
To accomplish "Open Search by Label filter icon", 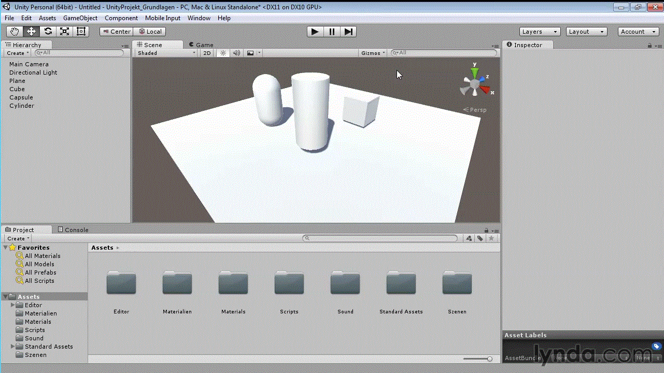I will (481, 238).
